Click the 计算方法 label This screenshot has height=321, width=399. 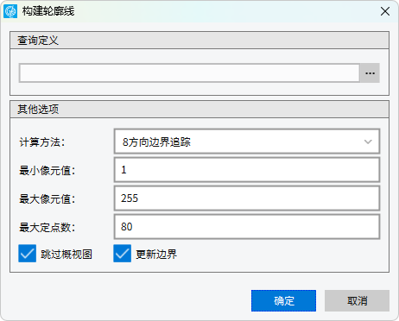point(42,142)
